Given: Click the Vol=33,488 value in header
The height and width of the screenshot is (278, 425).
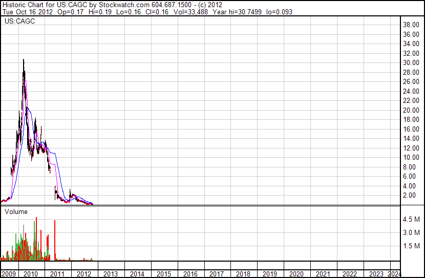Looking at the screenshot, I should [x=182, y=12].
